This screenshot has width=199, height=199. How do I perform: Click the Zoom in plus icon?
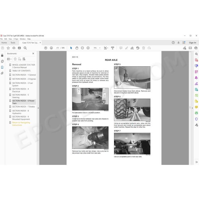click(88, 48)
